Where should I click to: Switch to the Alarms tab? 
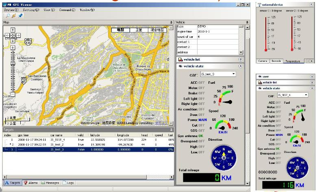[31, 183]
